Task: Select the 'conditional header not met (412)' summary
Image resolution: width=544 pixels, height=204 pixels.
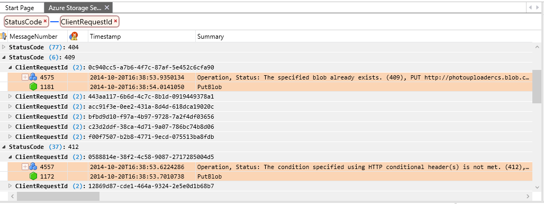Action: pyautogui.click(x=364, y=166)
